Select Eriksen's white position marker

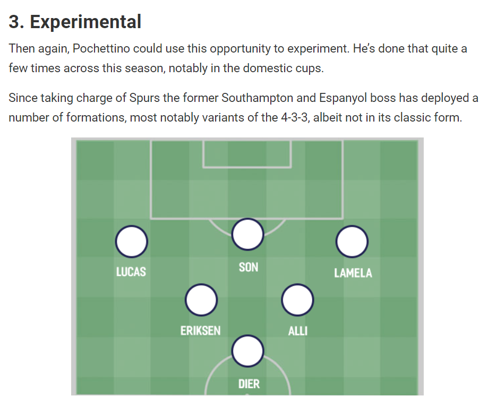point(201,300)
